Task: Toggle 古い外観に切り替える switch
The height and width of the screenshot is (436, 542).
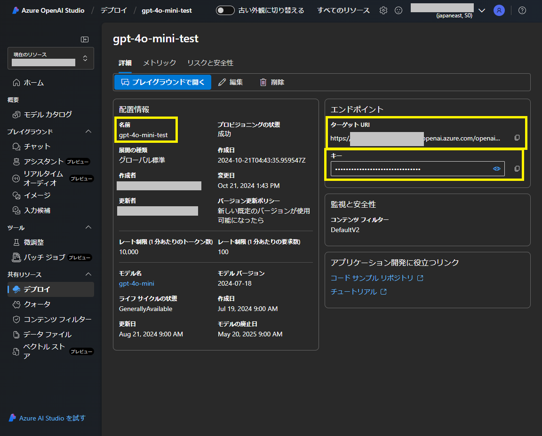Action: (225, 9)
